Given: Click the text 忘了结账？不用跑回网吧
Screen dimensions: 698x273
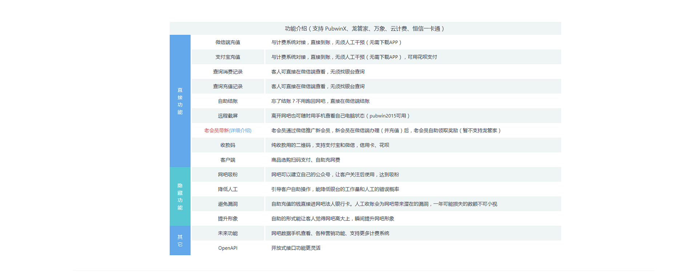Looking at the screenshot, I should click(x=298, y=101).
